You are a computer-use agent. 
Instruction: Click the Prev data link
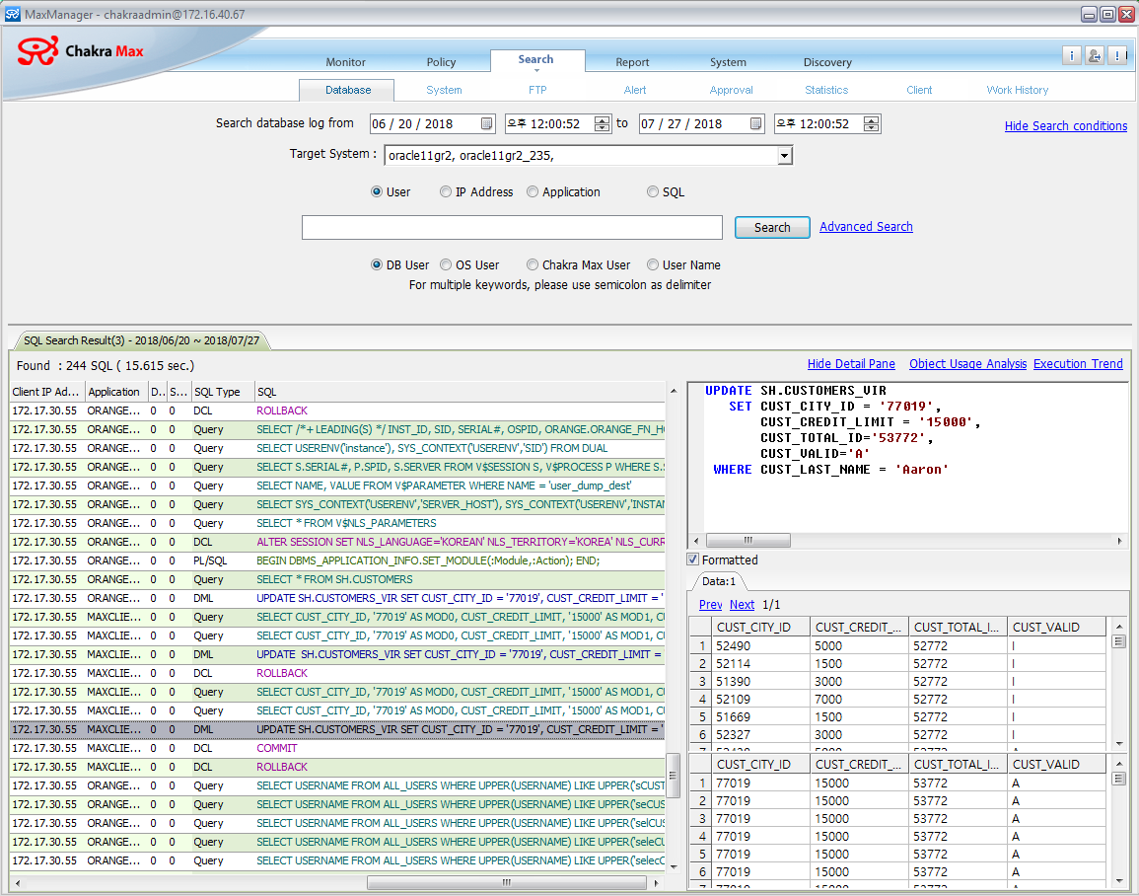[x=710, y=605]
